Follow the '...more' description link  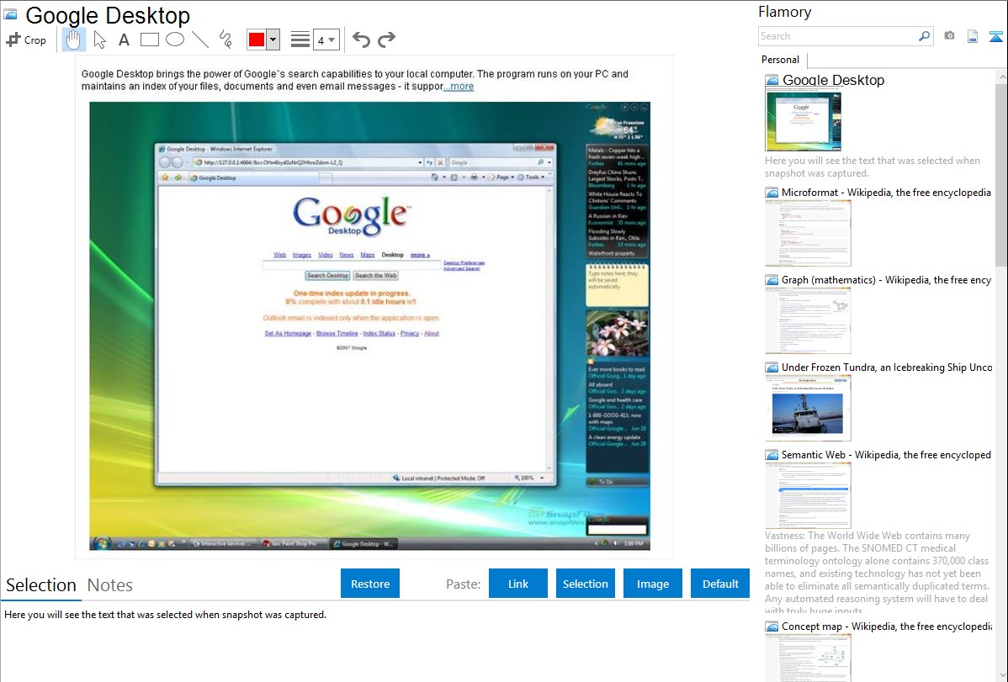pyautogui.click(x=459, y=87)
